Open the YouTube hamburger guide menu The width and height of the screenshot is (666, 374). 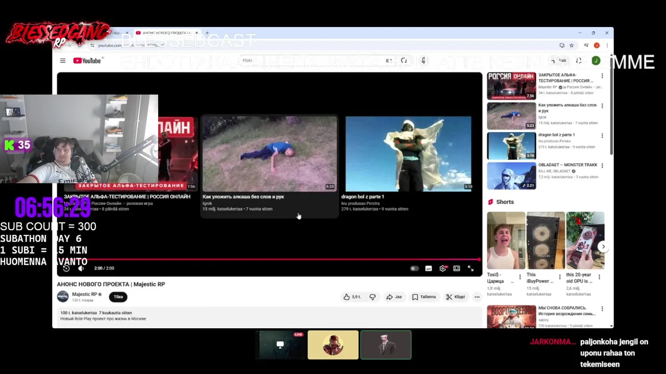pos(63,61)
